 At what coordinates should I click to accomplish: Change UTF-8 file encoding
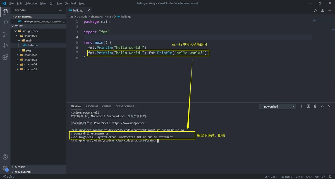[x=299, y=176]
